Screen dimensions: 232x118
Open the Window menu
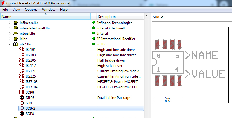coord(49,10)
